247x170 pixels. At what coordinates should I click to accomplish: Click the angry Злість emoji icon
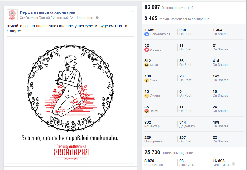click(147, 111)
